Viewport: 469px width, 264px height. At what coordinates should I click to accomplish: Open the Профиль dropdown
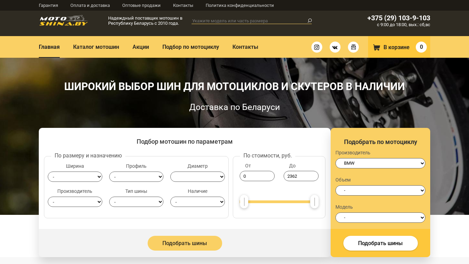136,177
